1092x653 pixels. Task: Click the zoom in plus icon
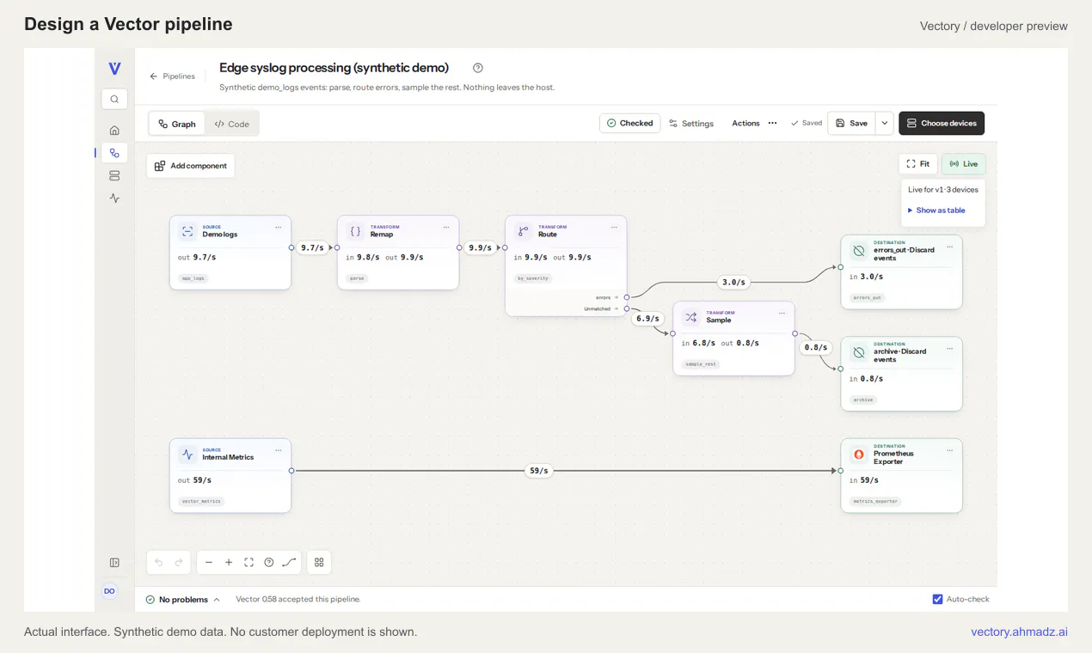229,563
